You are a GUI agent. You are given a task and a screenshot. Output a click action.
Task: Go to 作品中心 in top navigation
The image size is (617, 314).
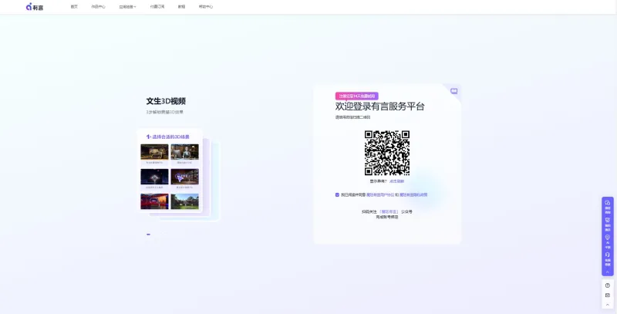pos(99,7)
